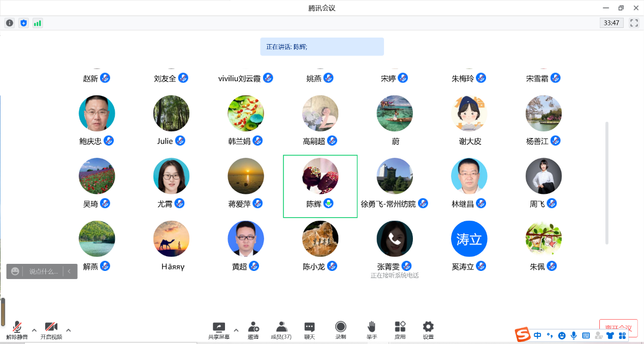Click 谢大皮's cartoon avatar
The width and height of the screenshot is (644, 344).
[x=469, y=114]
